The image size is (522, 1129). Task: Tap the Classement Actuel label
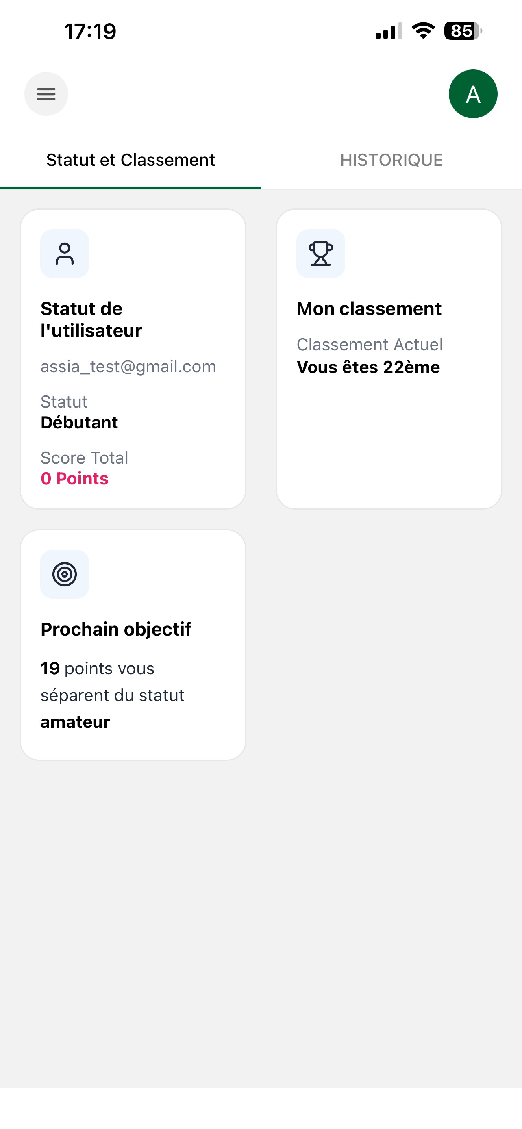click(370, 345)
